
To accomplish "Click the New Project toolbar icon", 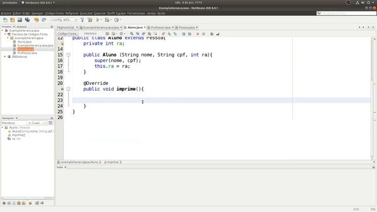I will (12, 20).
